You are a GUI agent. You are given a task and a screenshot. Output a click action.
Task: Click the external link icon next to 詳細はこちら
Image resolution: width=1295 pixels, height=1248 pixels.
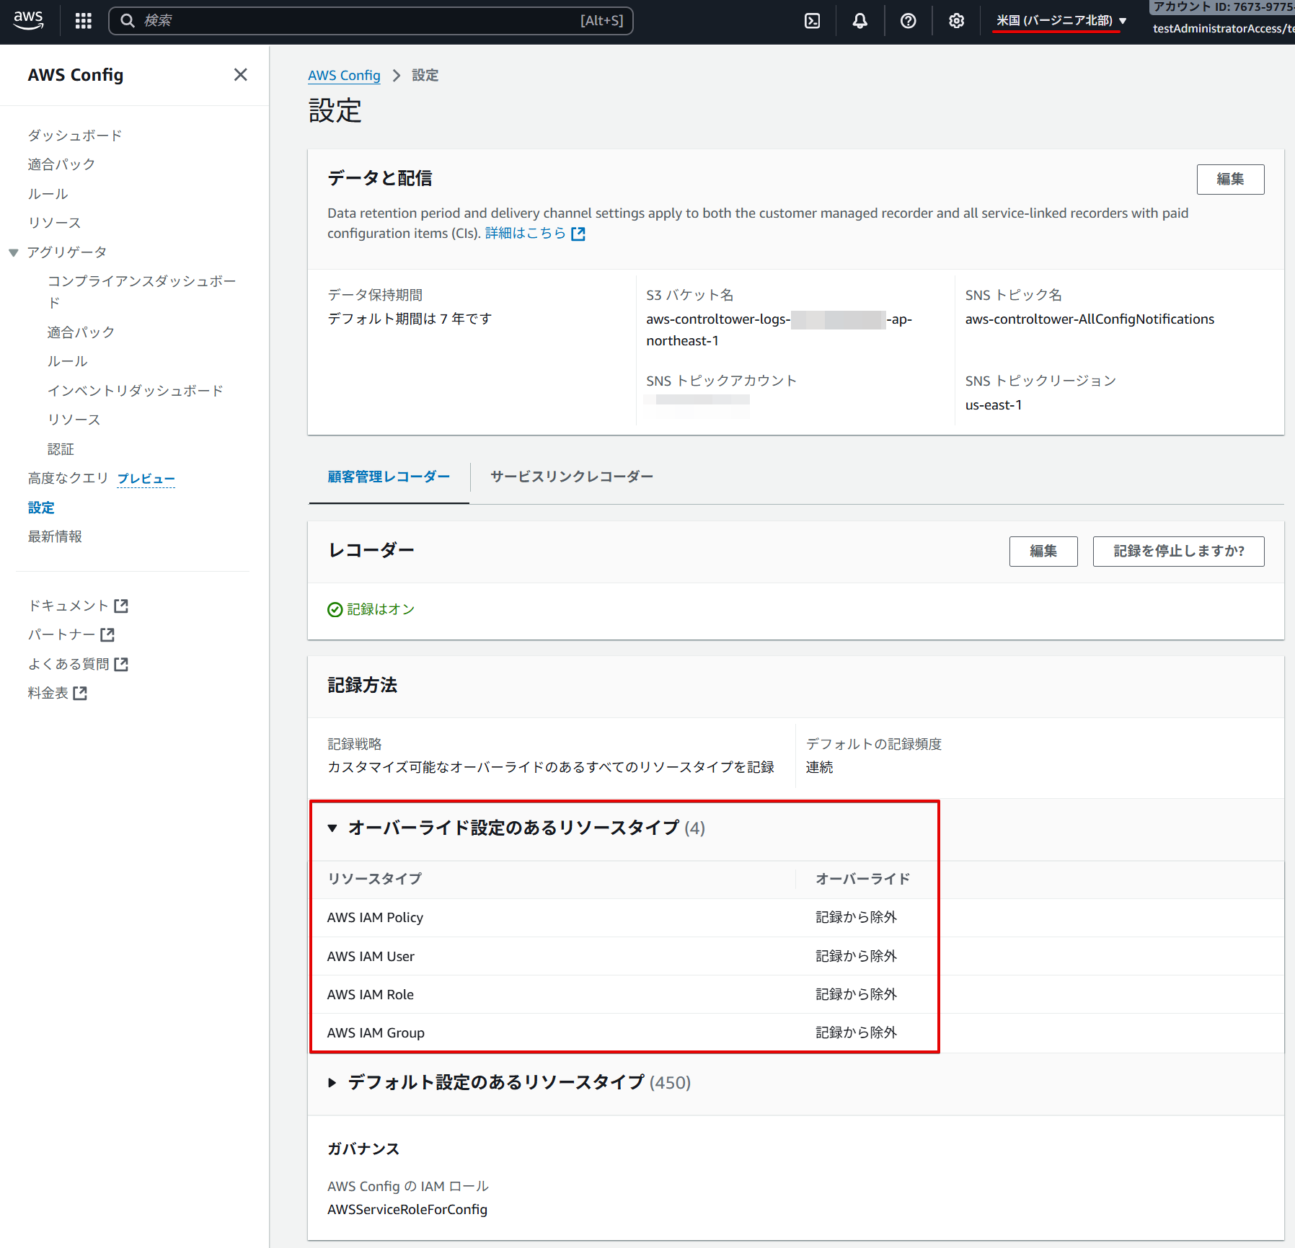578,234
